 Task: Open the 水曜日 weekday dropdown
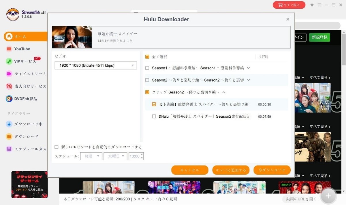click(116, 156)
